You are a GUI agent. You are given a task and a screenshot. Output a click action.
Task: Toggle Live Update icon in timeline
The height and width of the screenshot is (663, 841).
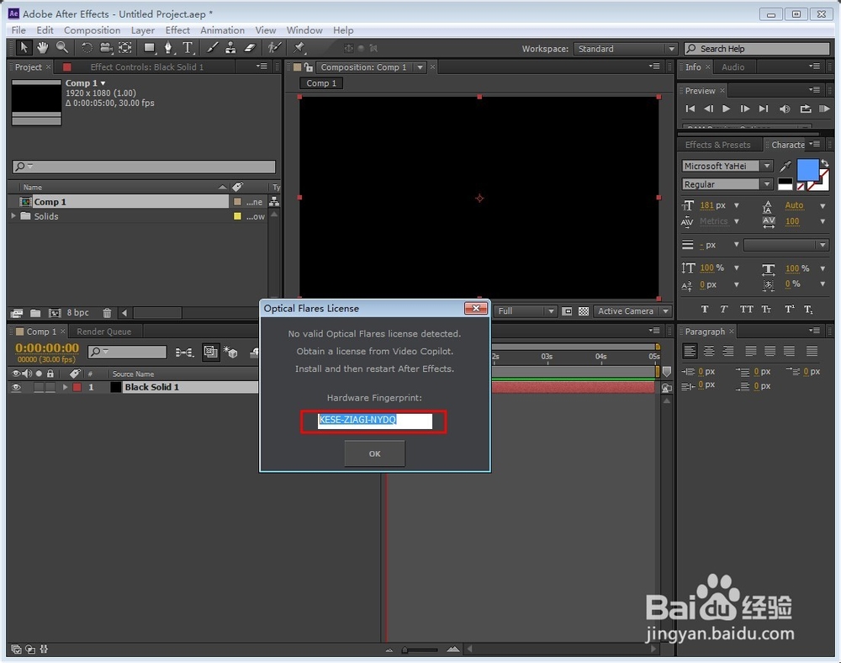tap(211, 353)
